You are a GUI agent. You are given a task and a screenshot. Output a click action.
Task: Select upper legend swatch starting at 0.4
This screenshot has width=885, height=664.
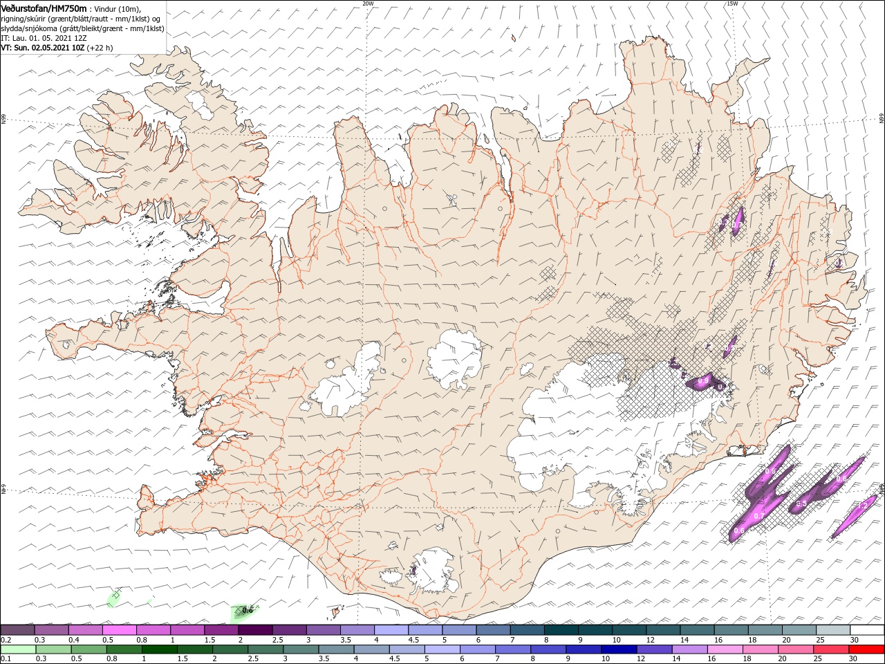(x=85, y=630)
